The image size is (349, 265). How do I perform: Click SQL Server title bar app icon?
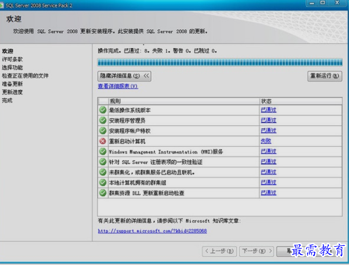point(1,5)
